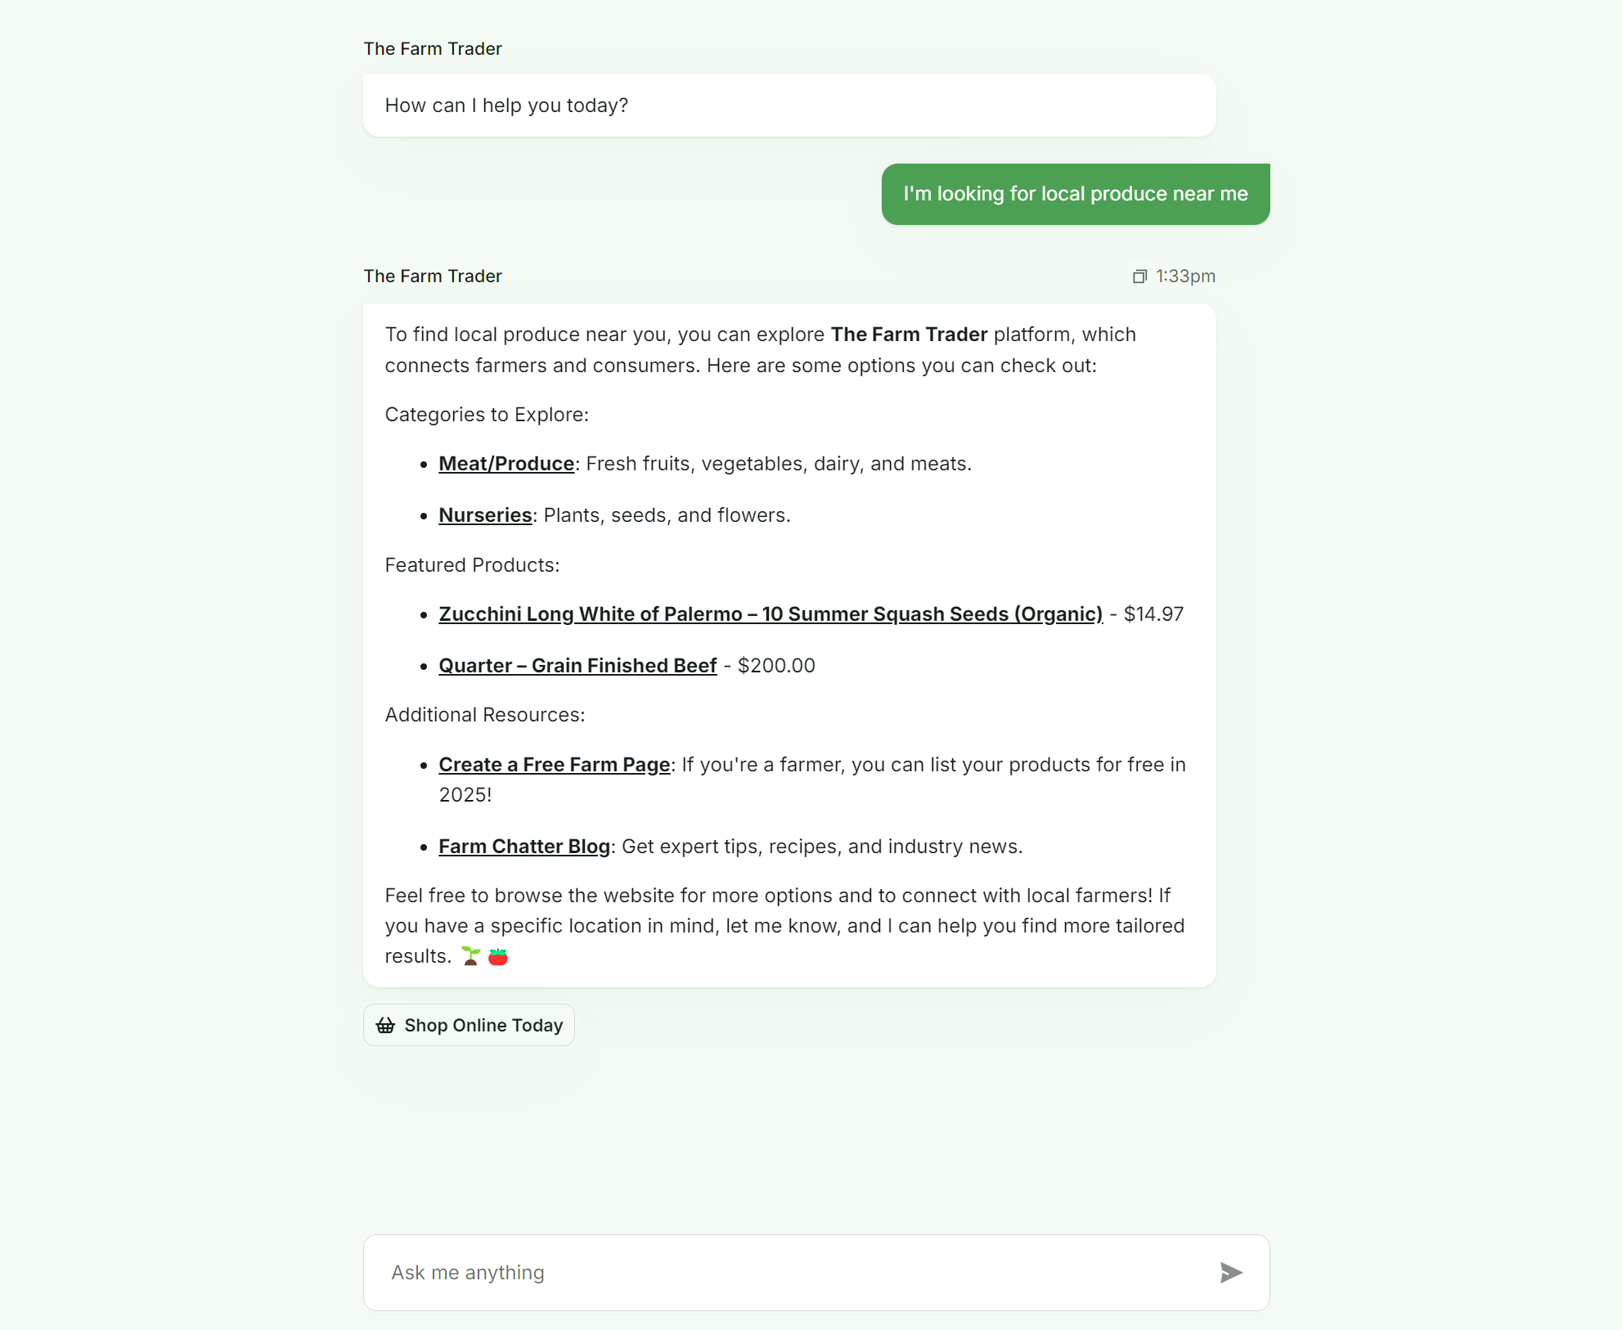The width and height of the screenshot is (1622, 1330).
Task: Click the 1:33pm timestamp
Action: pyautogui.click(x=1185, y=276)
